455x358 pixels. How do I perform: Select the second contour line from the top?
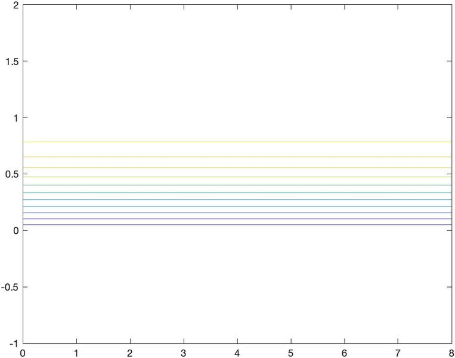point(237,157)
